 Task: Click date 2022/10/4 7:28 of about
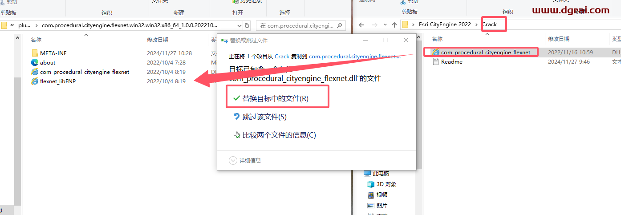tap(166, 62)
